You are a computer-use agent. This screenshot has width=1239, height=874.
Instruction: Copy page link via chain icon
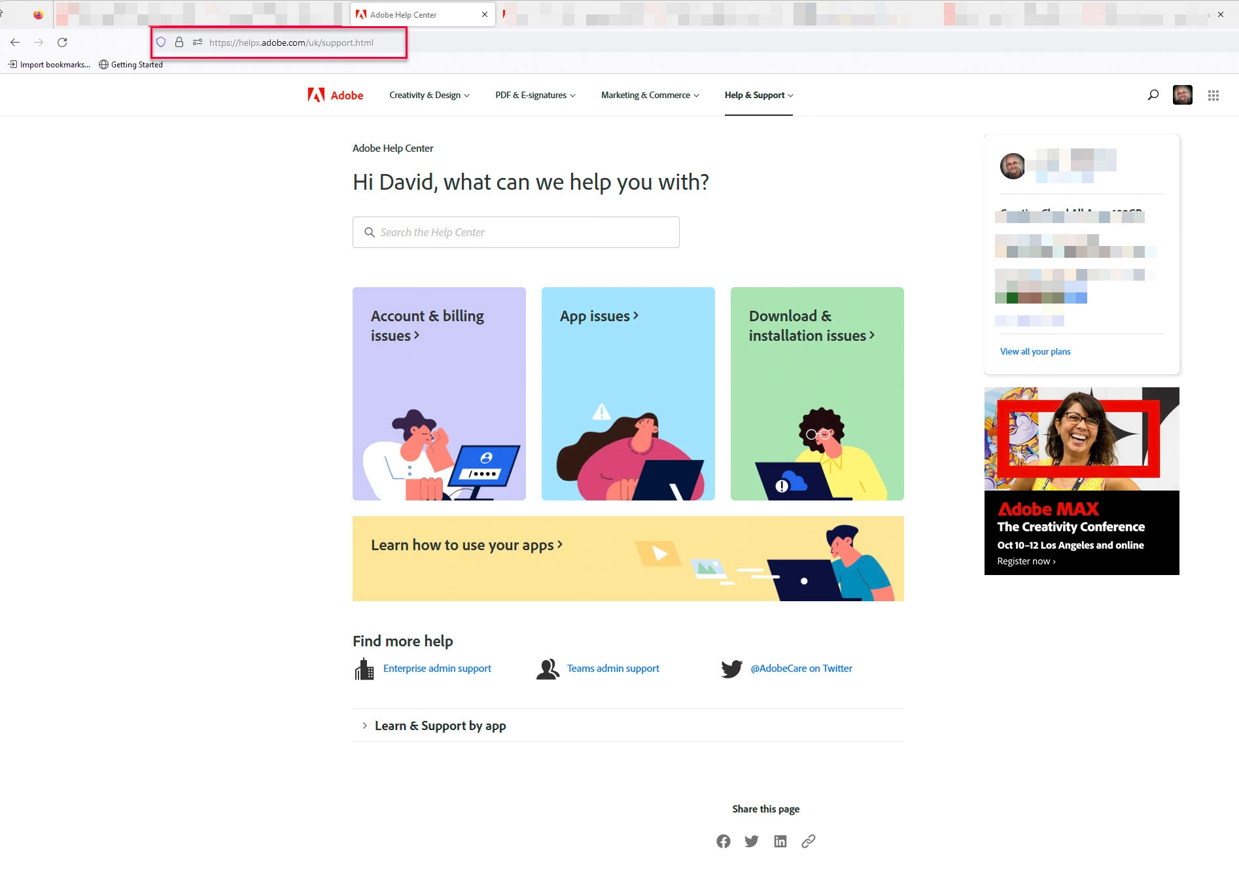point(809,841)
